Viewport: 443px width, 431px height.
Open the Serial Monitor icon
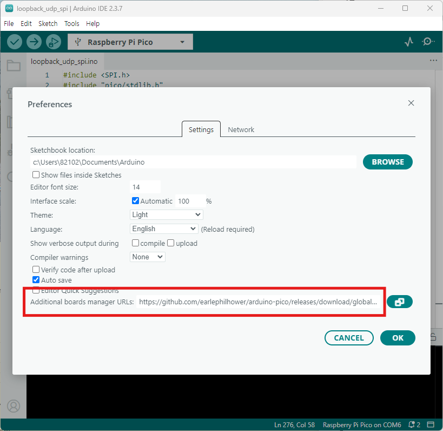coord(428,42)
